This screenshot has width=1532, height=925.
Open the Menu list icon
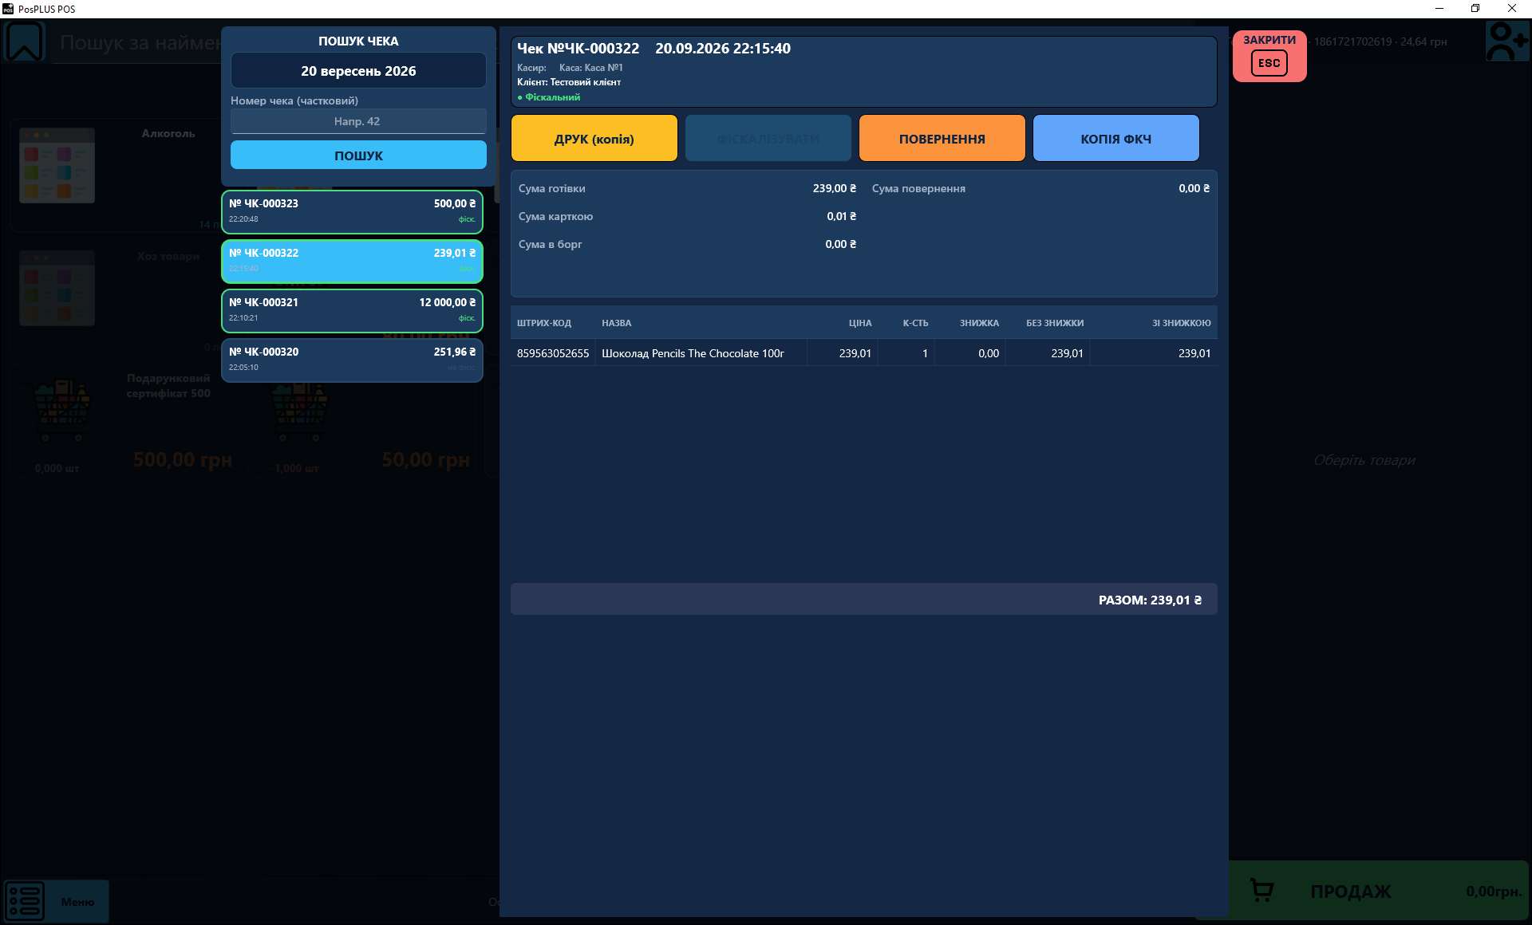coord(25,901)
